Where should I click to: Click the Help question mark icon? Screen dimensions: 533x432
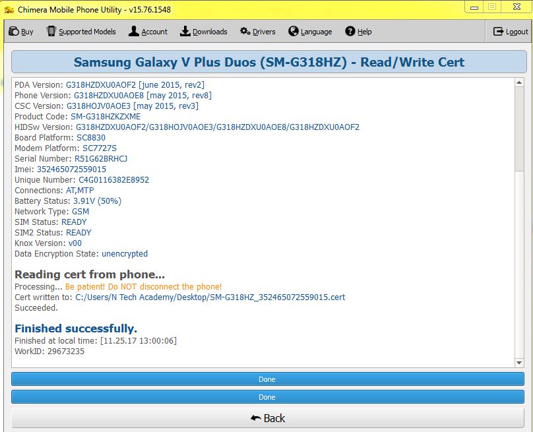[x=350, y=31]
